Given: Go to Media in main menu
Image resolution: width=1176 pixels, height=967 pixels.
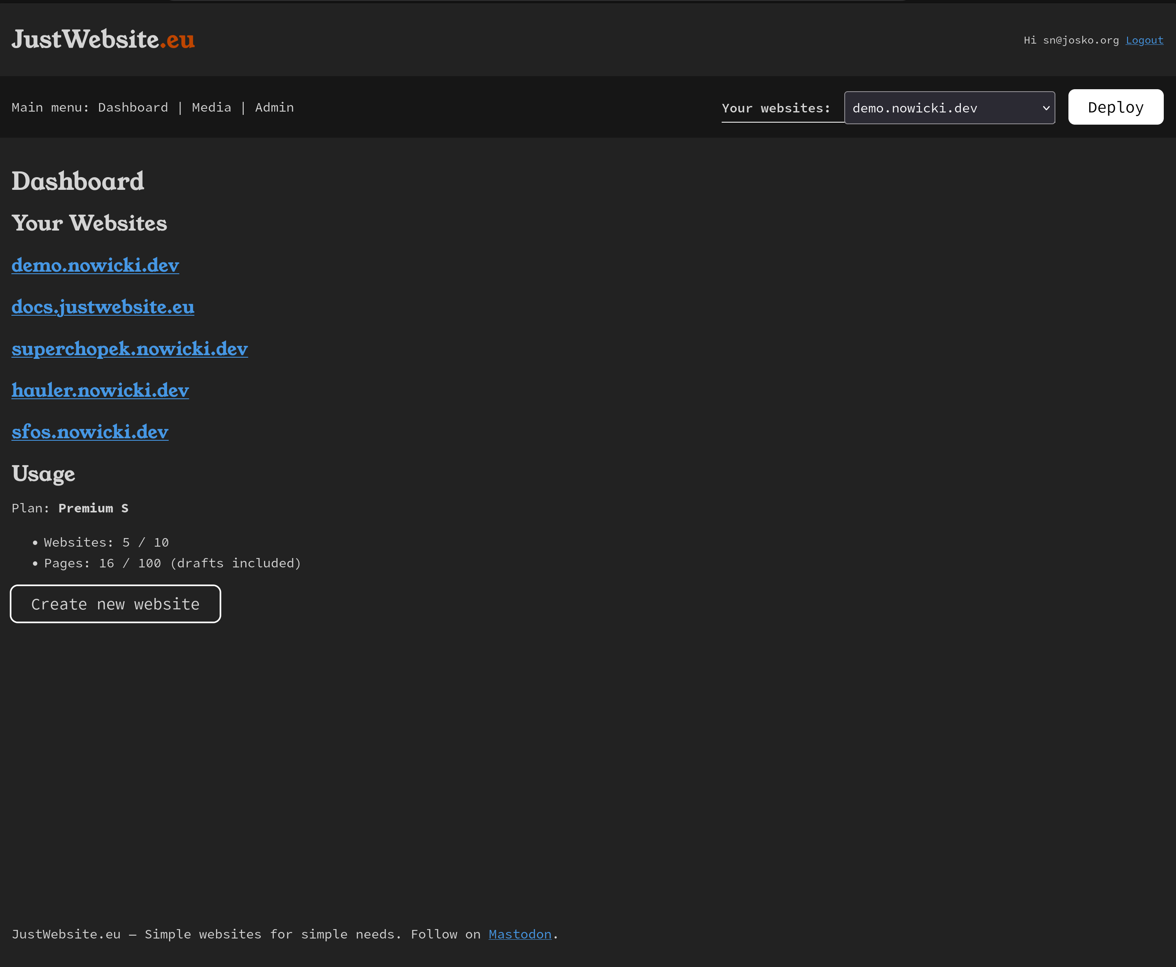Looking at the screenshot, I should tap(212, 107).
